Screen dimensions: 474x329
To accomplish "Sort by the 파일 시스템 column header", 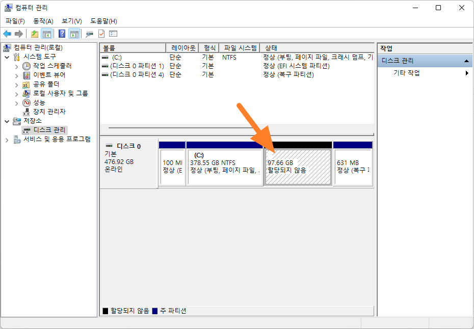I will tap(240, 48).
